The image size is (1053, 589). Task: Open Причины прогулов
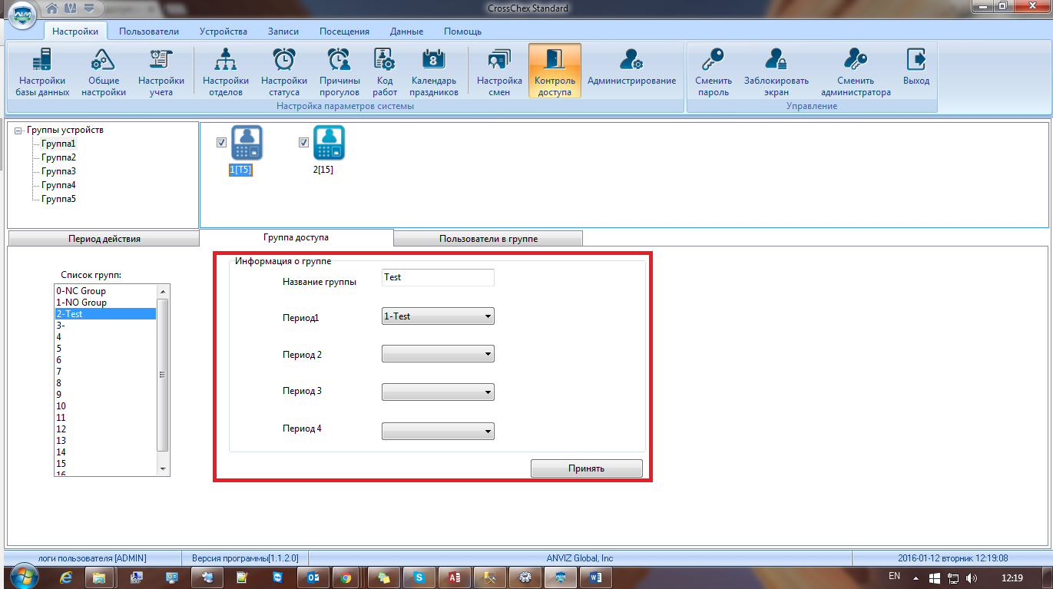pyautogui.click(x=339, y=71)
